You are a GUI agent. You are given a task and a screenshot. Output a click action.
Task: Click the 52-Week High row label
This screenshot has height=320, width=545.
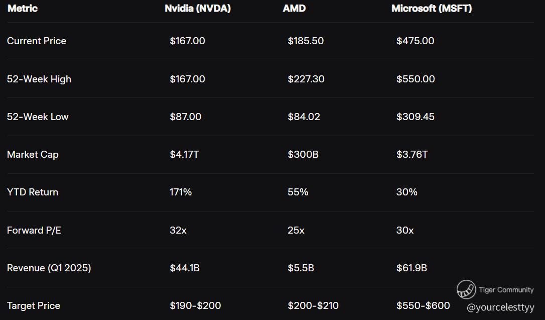[39, 79]
